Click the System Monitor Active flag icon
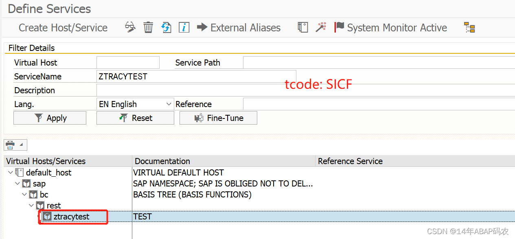The width and height of the screenshot is (515, 239). click(x=339, y=27)
